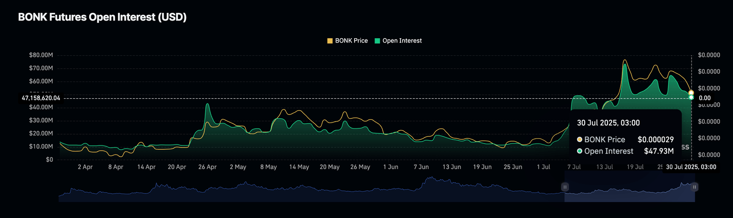Image resolution: width=733 pixels, height=218 pixels.
Task: Toggle the Open Interest series label
Action: click(402, 41)
